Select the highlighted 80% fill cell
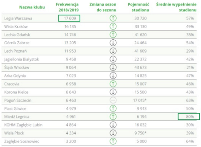The image size is (201, 147). point(189,116)
